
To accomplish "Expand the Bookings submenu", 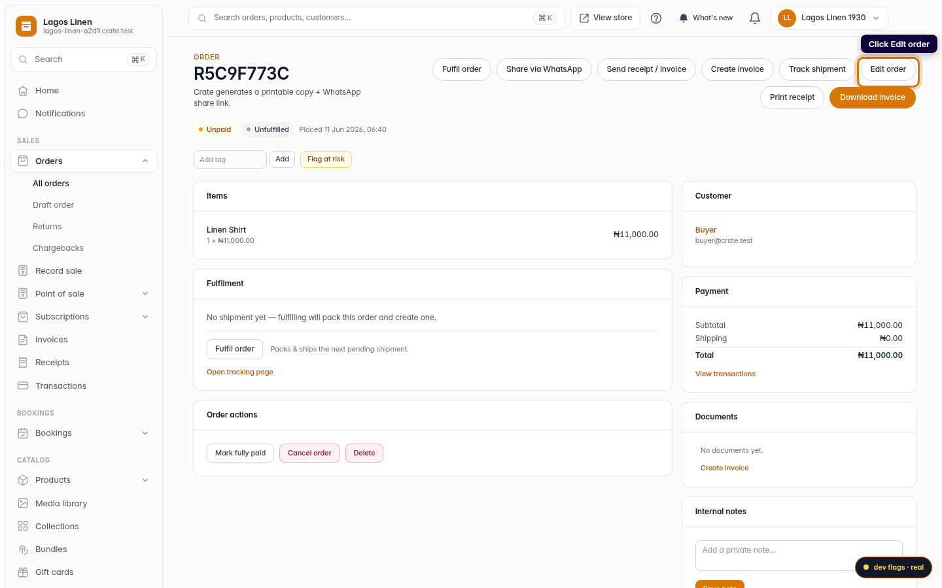I will (x=145, y=433).
